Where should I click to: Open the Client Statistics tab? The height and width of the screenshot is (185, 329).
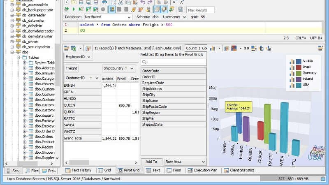coord(239,170)
